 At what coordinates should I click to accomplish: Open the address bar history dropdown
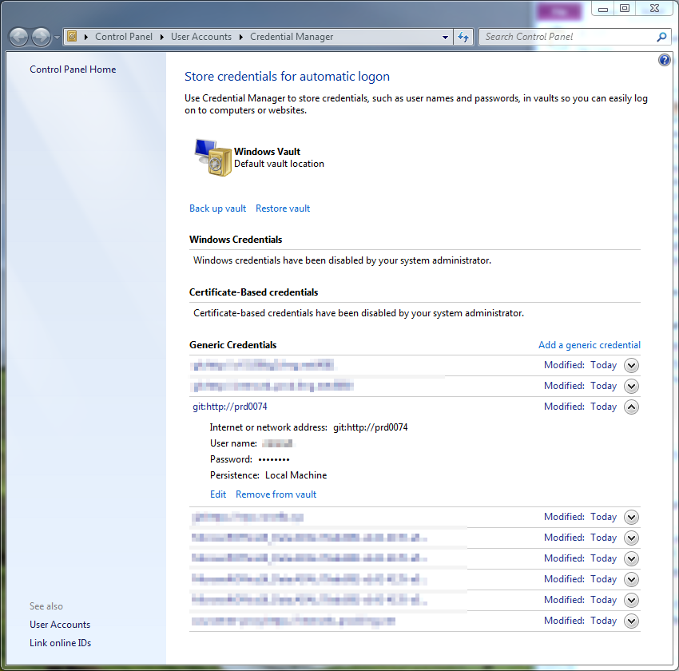tap(445, 38)
